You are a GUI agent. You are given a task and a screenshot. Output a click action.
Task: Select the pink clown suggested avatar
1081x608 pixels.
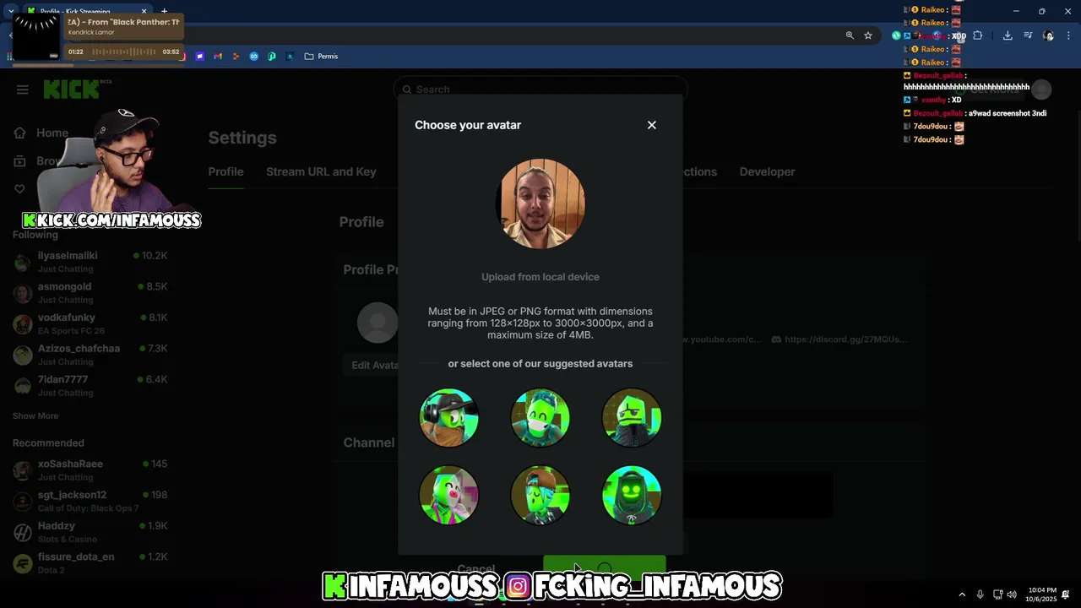449,495
